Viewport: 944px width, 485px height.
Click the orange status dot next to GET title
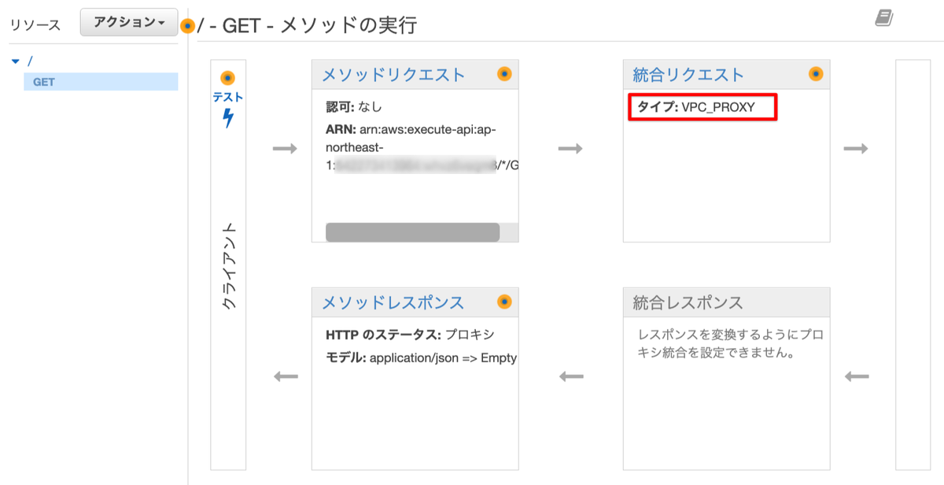[186, 24]
